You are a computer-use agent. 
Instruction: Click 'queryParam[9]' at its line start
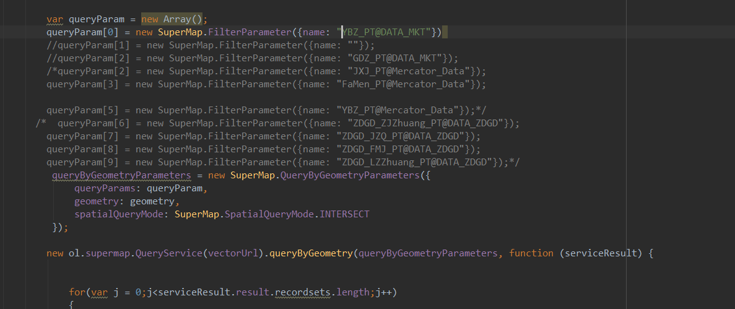click(x=82, y=162)
